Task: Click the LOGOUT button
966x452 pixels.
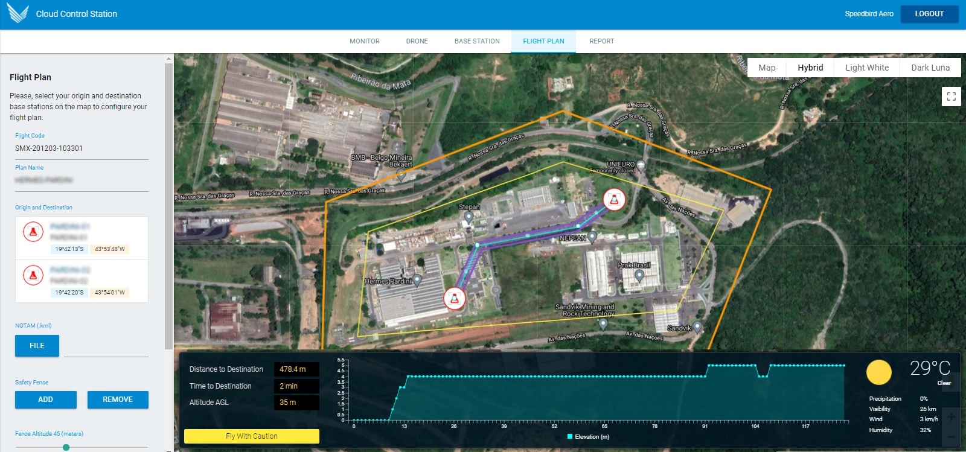Action: click(x=929, y=14)
